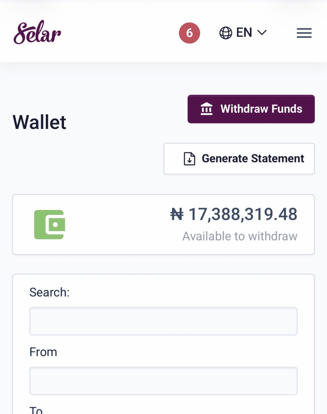The image size is (327, 414).
Task: Click the available balance amount
Action: pos(234,214)
